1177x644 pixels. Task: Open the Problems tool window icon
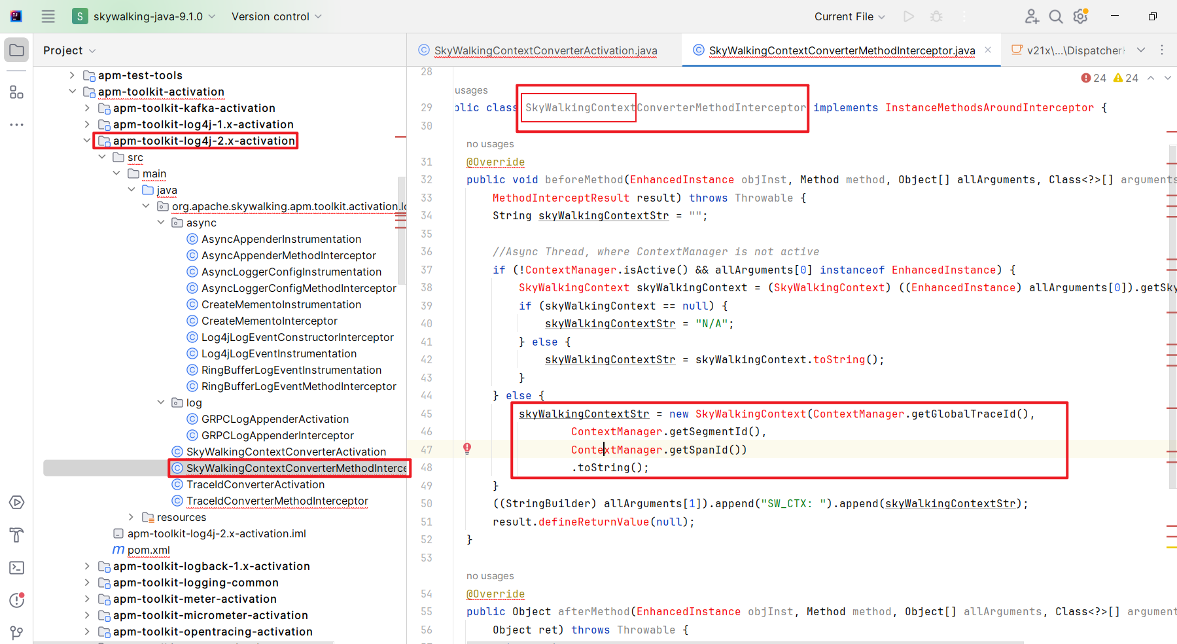tap(16, 600)
